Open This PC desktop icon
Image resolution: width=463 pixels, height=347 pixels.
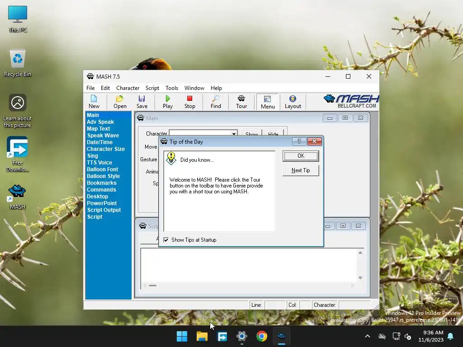point(18,19)
